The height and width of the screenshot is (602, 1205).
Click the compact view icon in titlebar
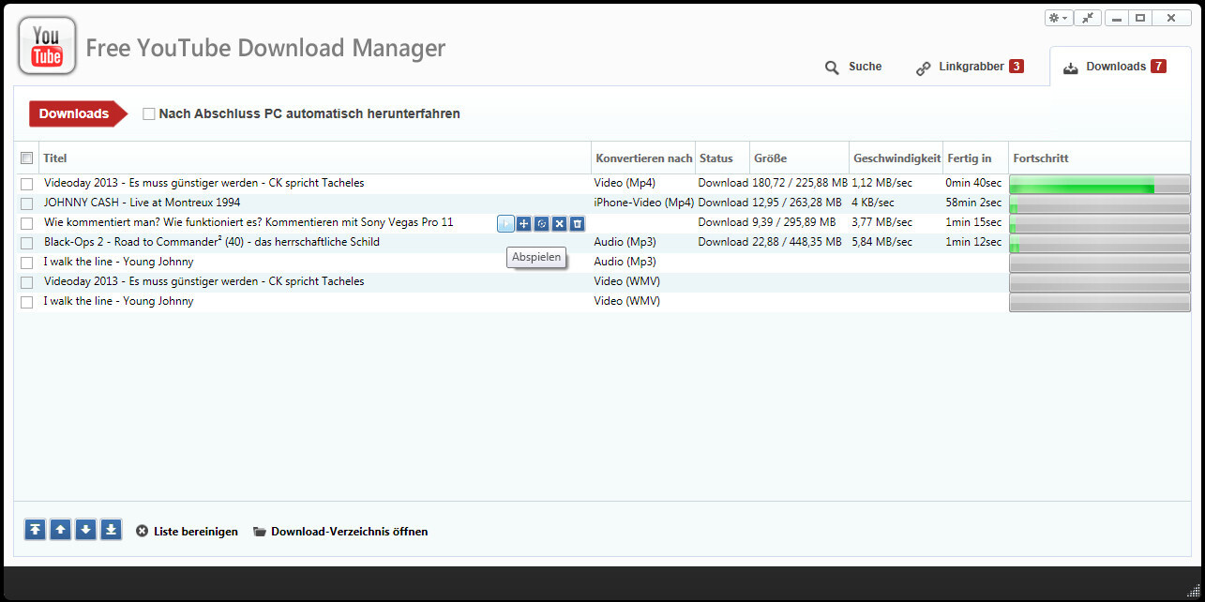[1088, 17]
